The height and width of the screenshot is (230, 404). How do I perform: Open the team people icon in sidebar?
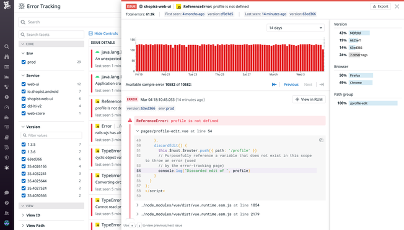tap(7, 213)
